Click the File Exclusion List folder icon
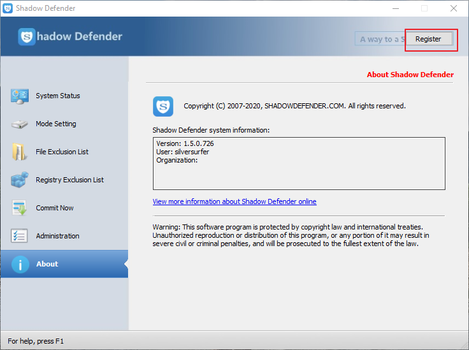Image resolution: width=469 pixels, height=350 pixels. click(19, 152)
